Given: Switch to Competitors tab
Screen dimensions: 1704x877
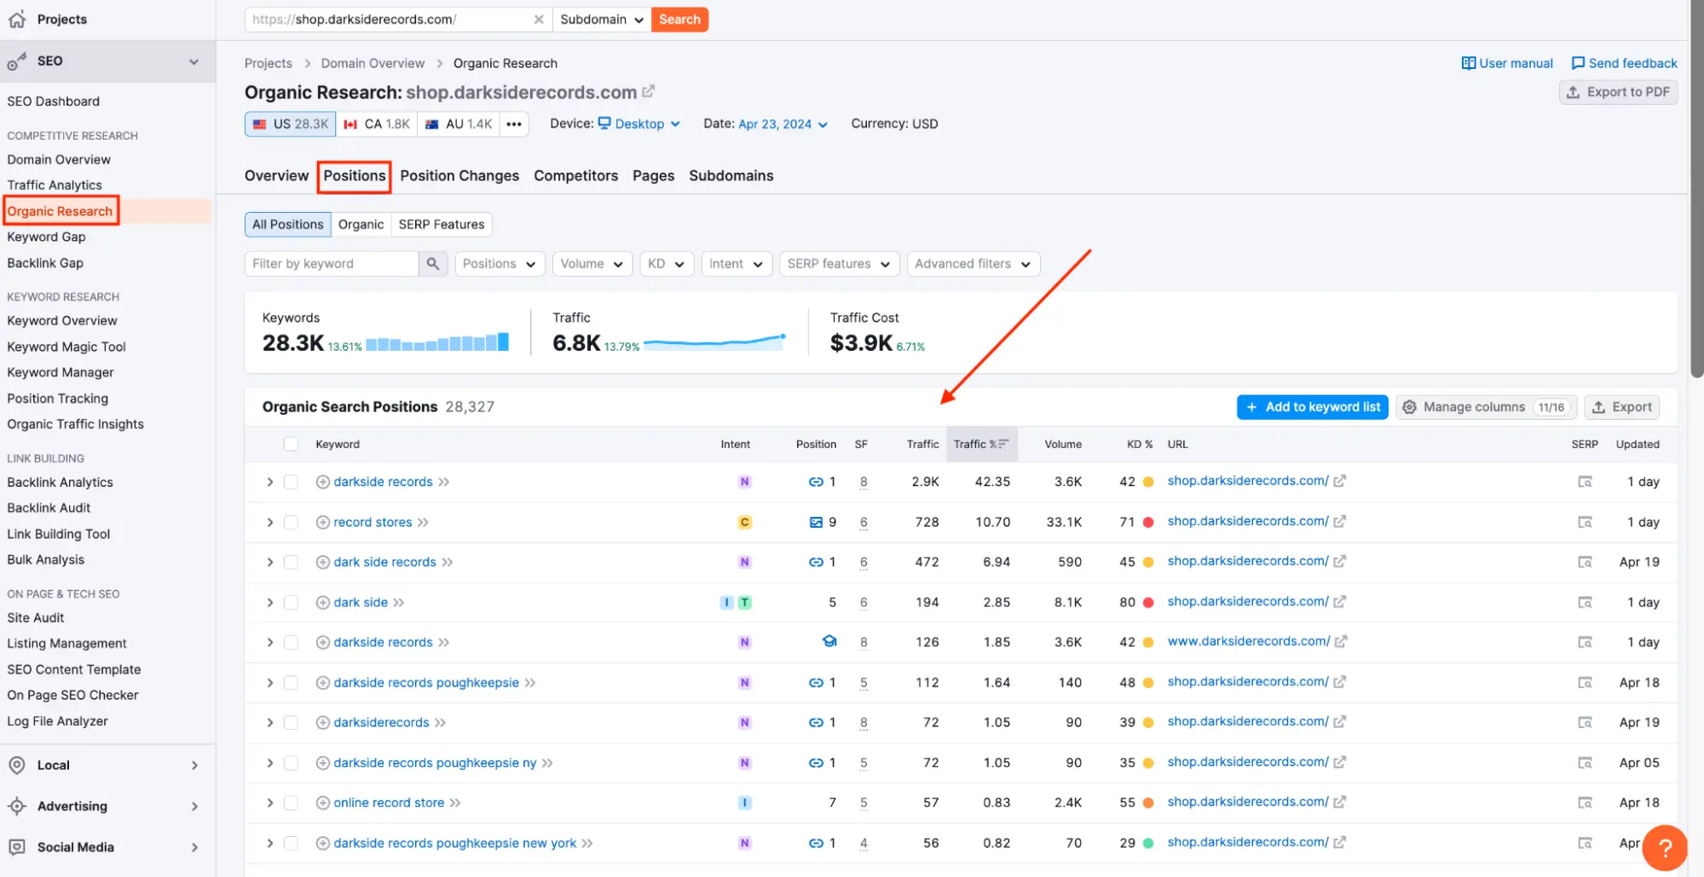Looking at the screenshot, I should 575,175.
